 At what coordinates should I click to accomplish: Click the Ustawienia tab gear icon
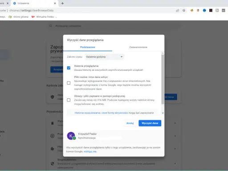point(15,3)
